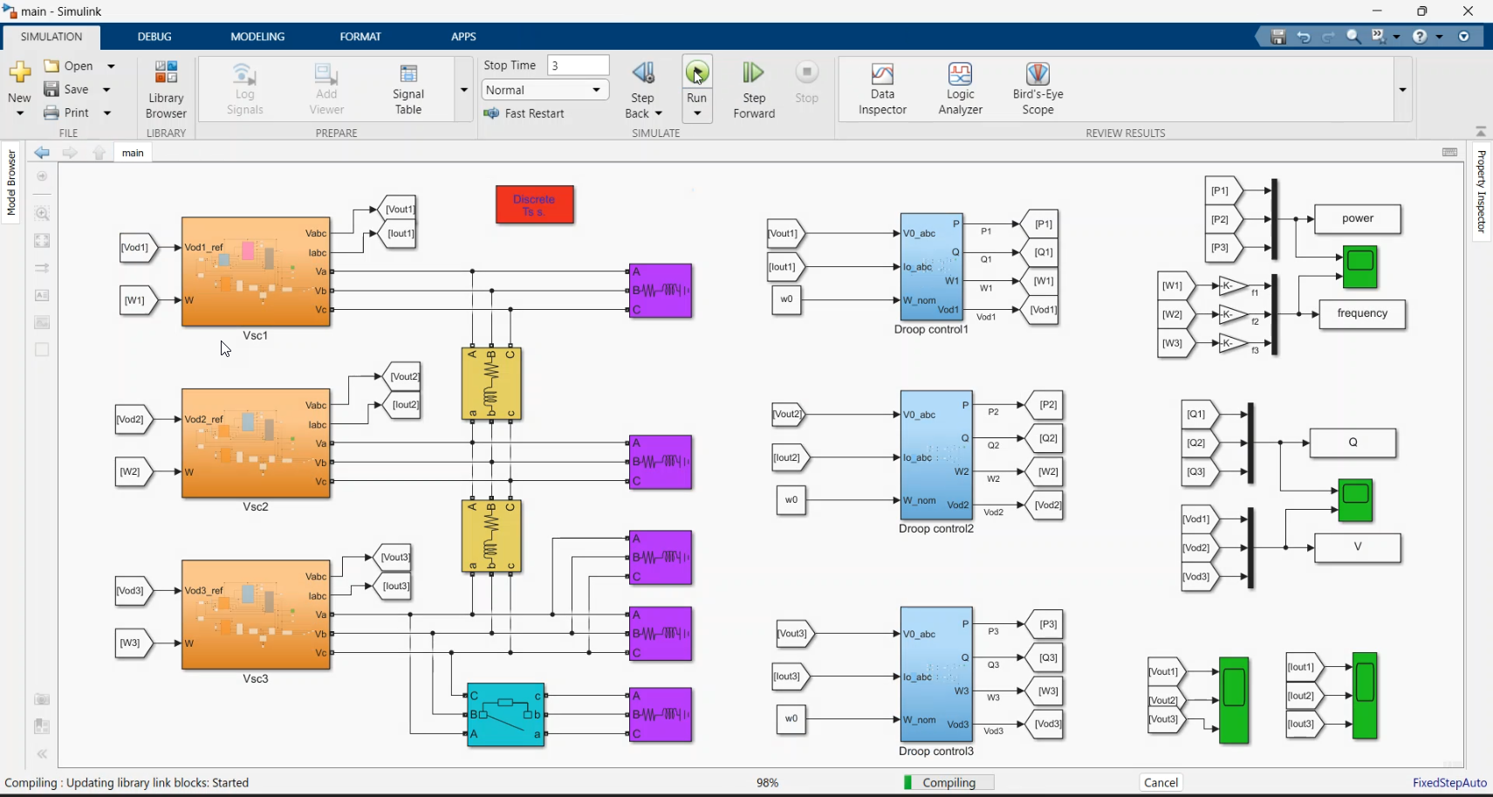
Task: Expand the Save dropdown arrow
Action: [106, 90]
